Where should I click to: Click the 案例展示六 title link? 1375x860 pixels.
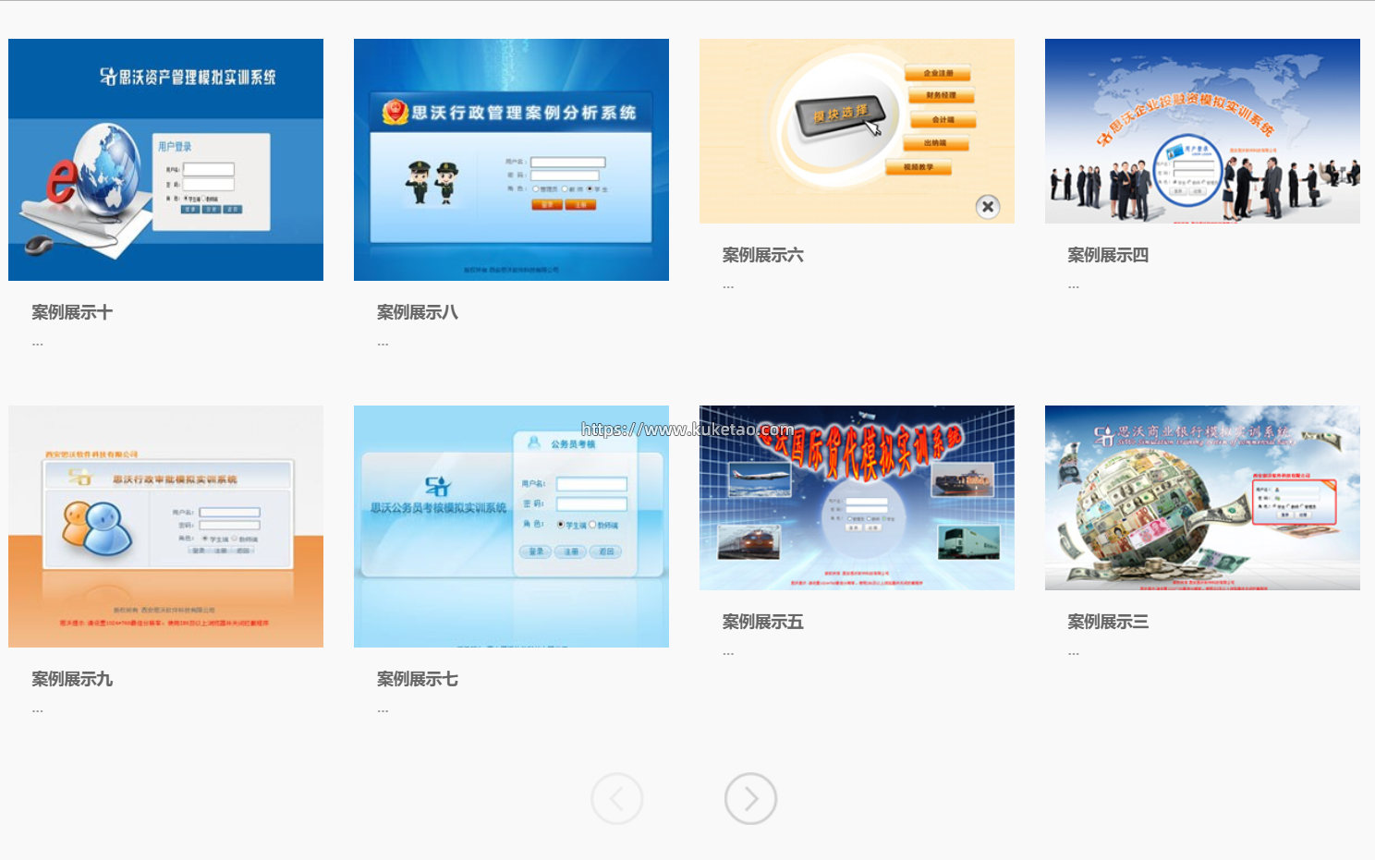[763, 255]
